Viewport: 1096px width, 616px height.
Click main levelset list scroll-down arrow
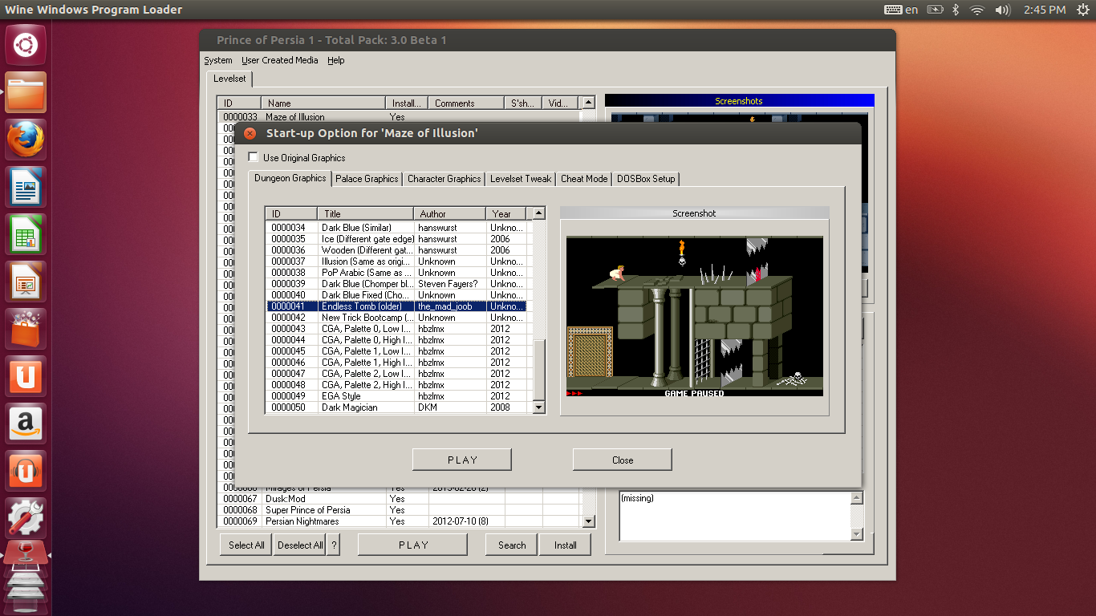point(588,521)
